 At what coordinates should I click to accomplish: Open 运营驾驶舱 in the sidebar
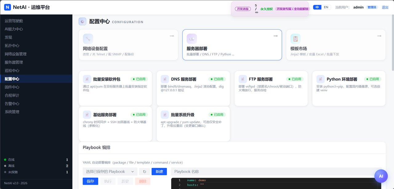pyautogui.click(x=36, y=21)
